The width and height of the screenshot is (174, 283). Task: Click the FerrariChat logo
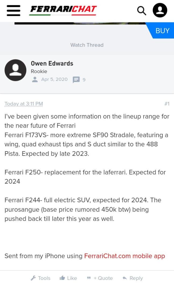tap(63, 10)
